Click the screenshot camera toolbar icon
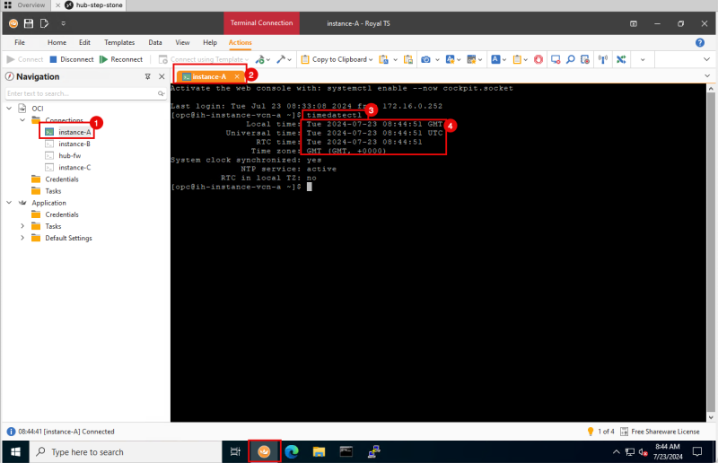The image size is (718, 463). click(x=425, y=59)
